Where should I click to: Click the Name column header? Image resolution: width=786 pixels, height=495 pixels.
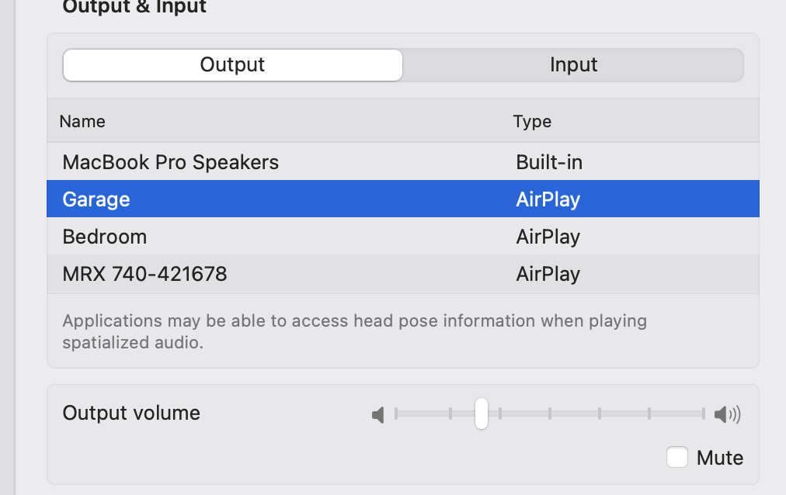pyautogui.click(x=82, y=122)
